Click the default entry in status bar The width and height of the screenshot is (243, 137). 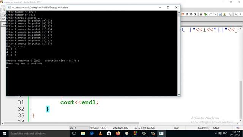pyautogui.click(x=216, y=128)
